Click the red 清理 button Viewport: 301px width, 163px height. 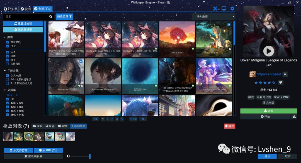[229, 126]
